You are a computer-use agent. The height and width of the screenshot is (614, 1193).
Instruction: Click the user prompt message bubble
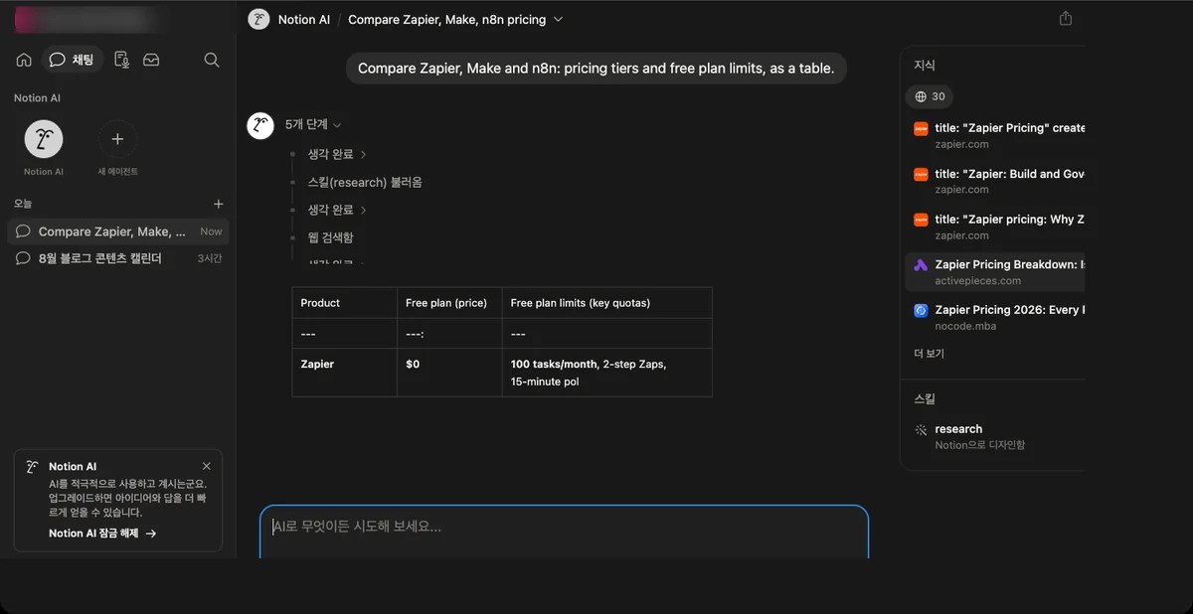coord(596,69)
